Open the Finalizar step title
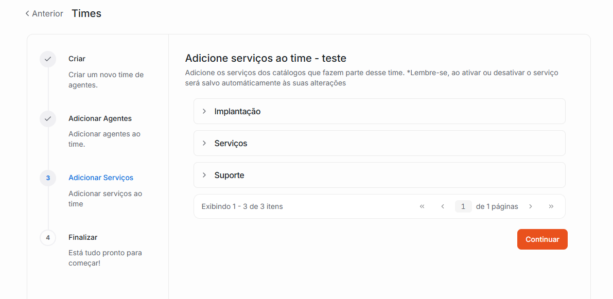613x299 pixels. 83,237
